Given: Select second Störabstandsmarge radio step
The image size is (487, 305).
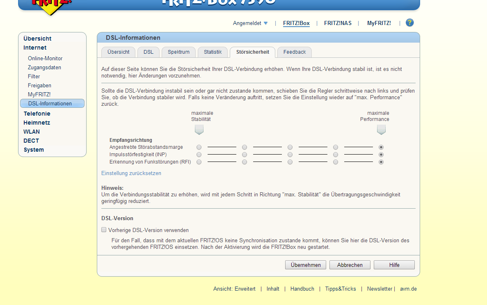Looking at the screenshot, I should 245,147.
